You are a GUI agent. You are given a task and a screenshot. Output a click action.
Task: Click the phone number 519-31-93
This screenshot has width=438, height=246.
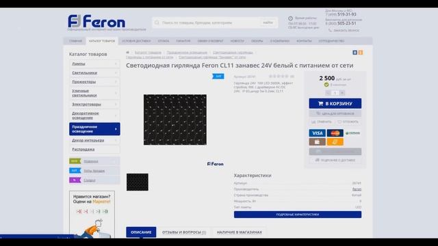(x=347, y=14)
